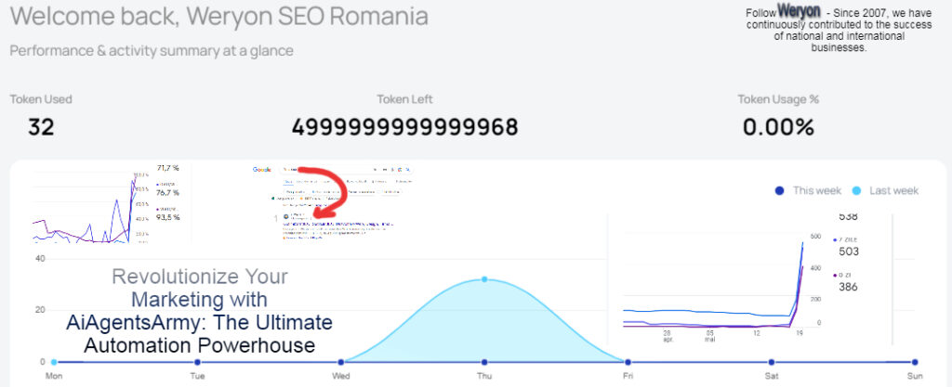Image resolution: width=952 pixels, height=387 pixels.
Task: Select the Tuesday data point on chart
Action: (197, 362)
